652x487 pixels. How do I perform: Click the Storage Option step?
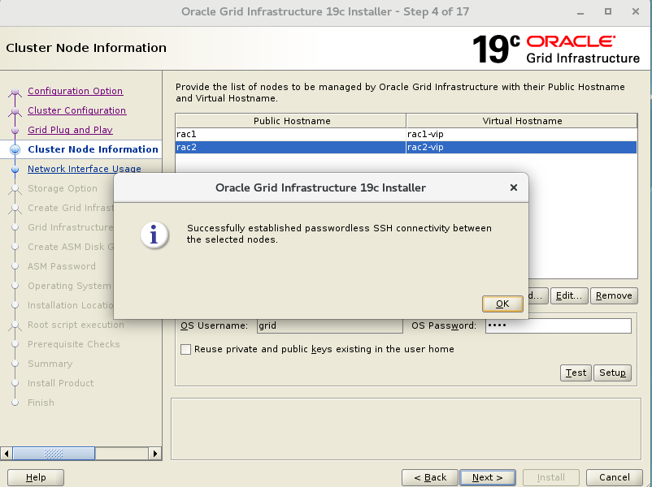click(x=63, y=188)
